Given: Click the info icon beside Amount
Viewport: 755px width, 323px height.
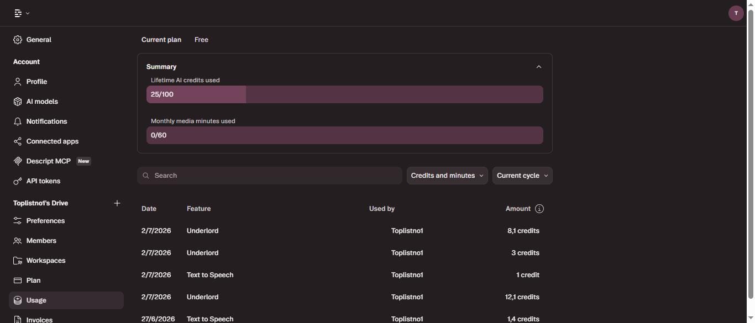Looking at the screenshot, I should coord(539,209).
